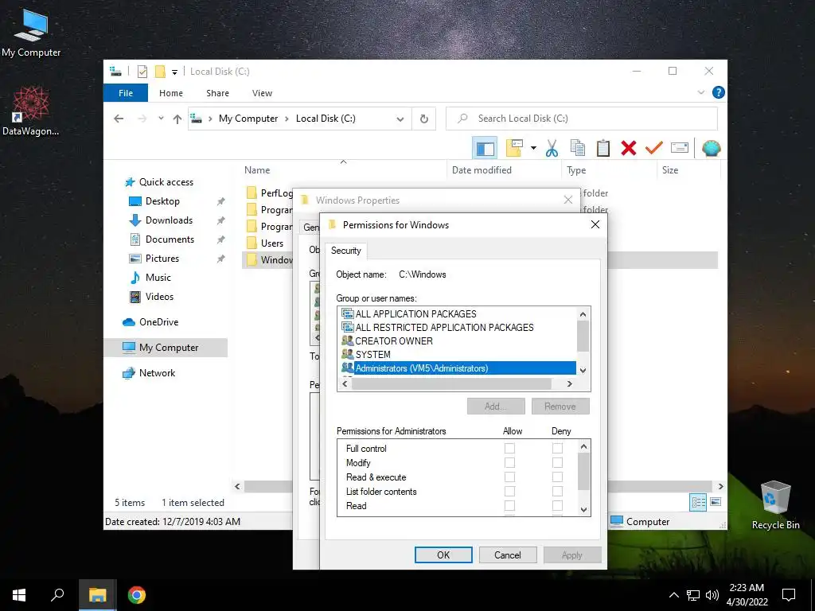Tick Deny checkbox for Read & execute

point(557,477)
